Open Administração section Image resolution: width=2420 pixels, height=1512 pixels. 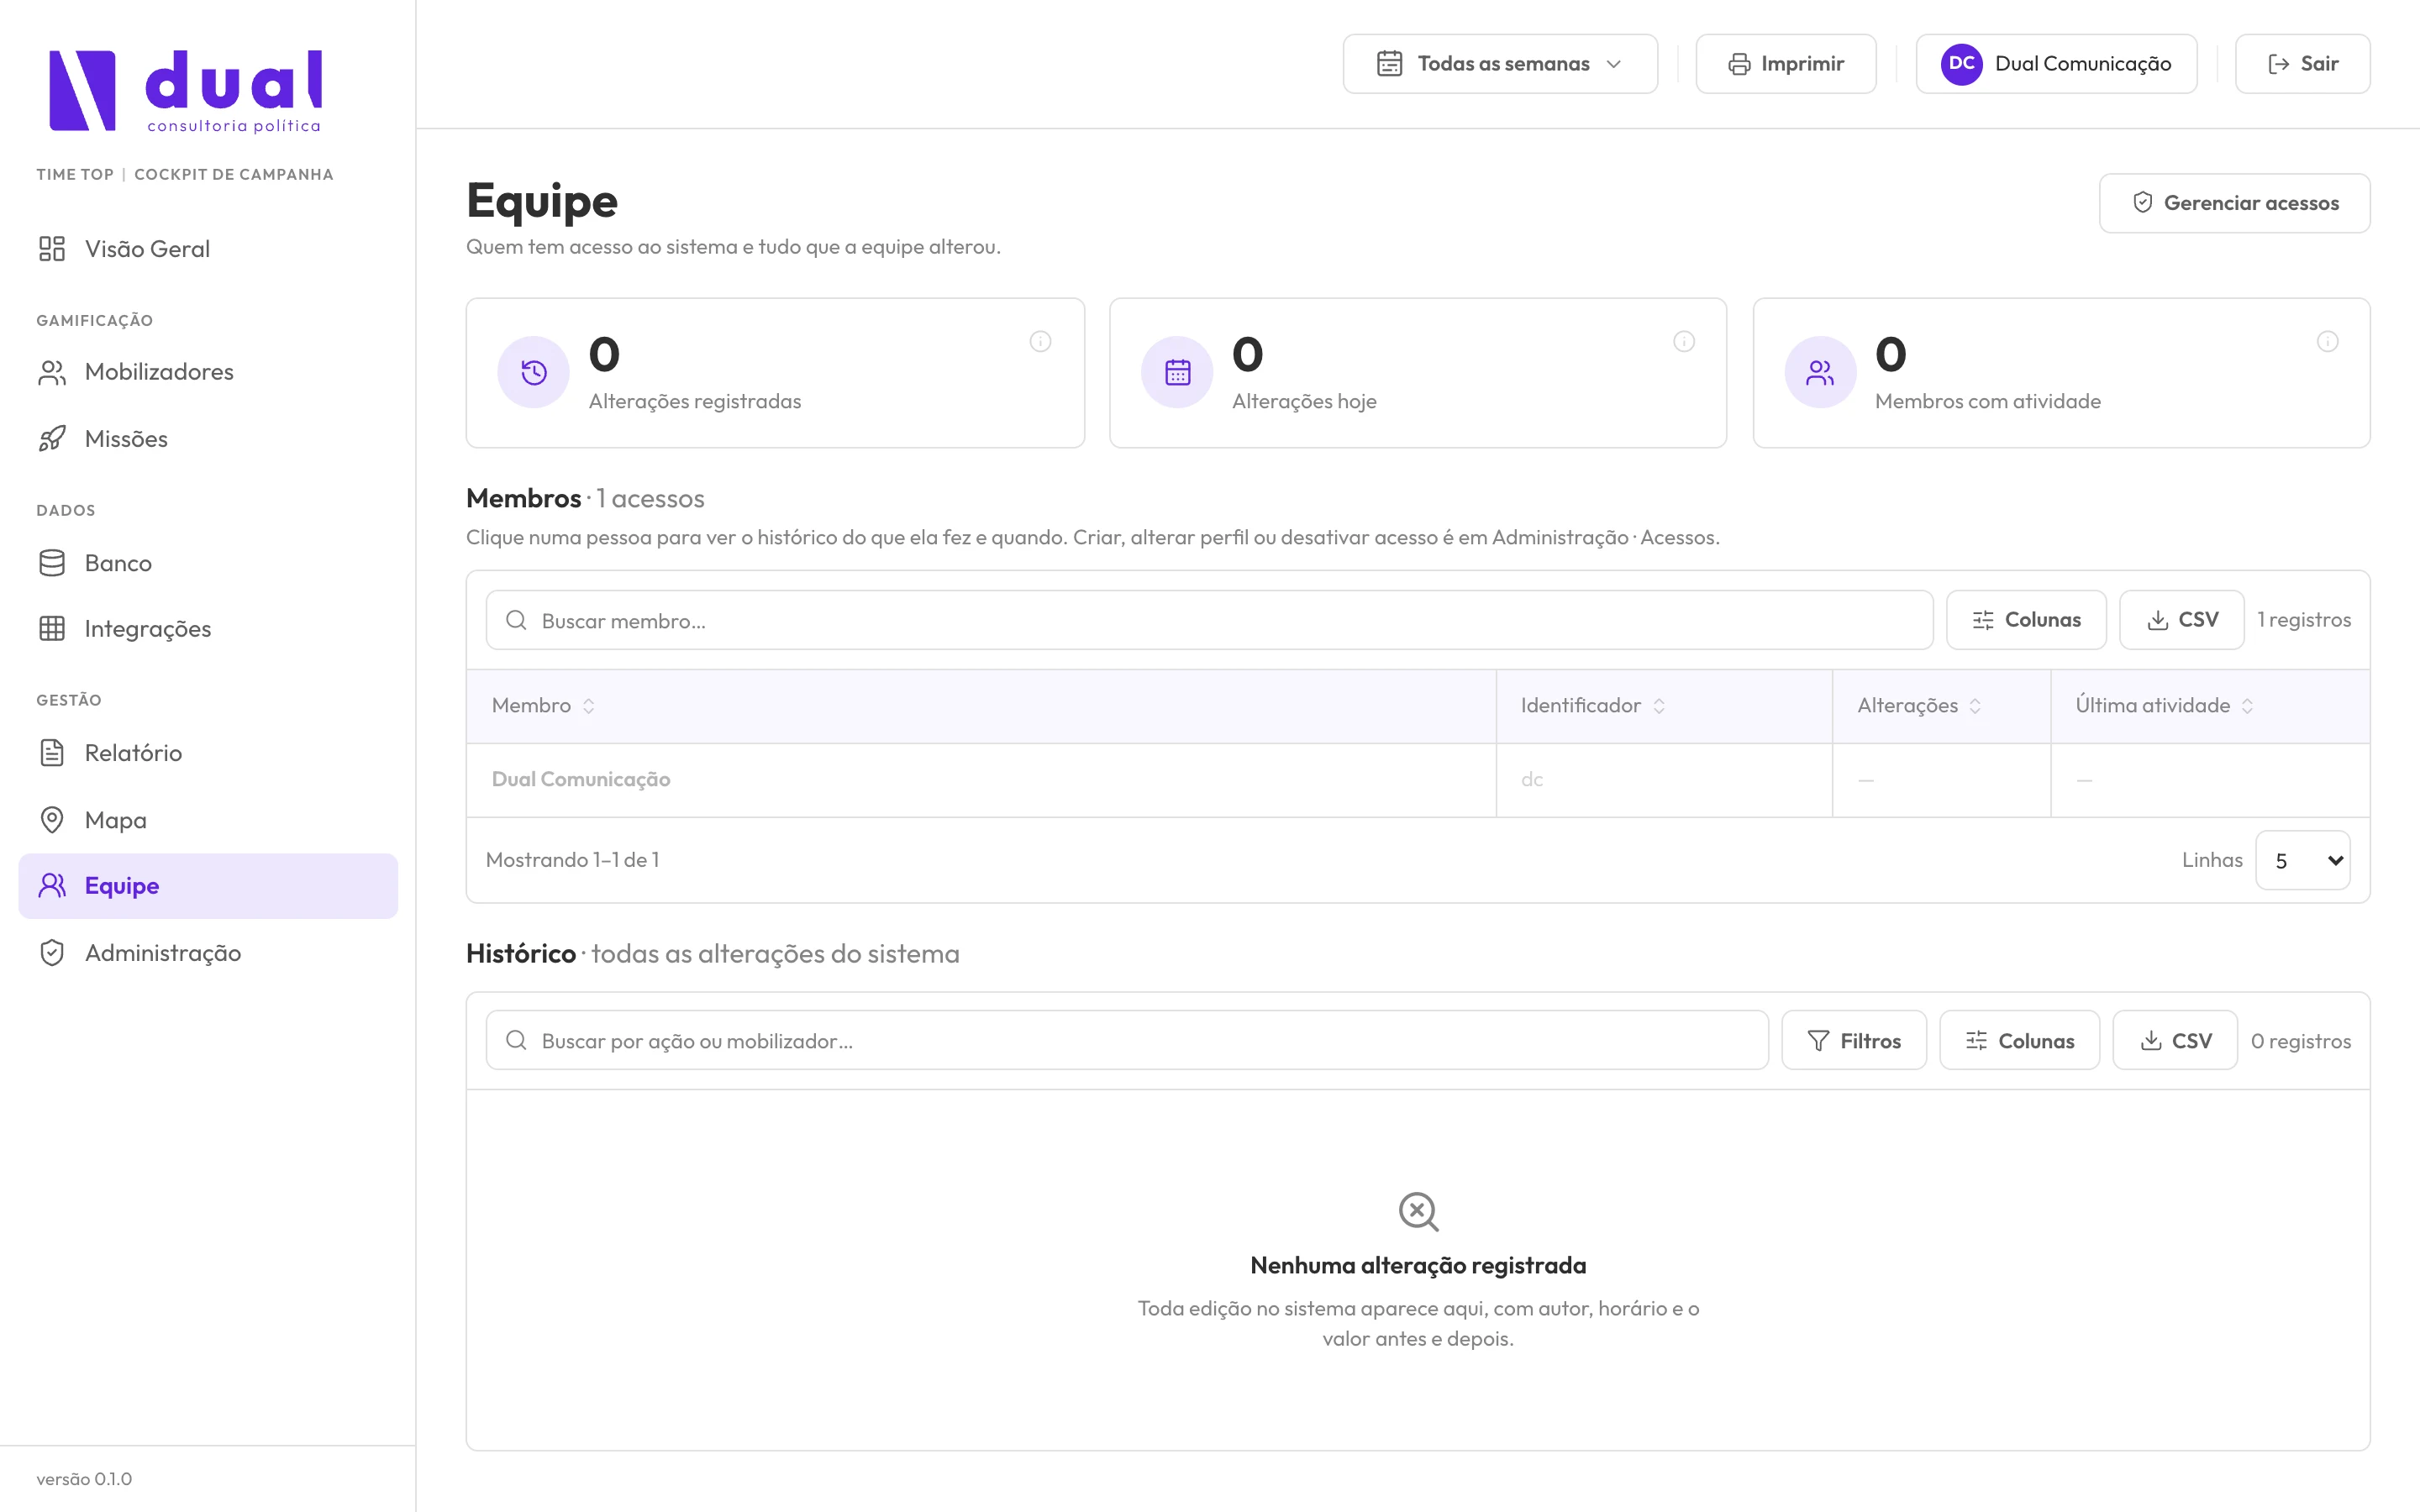(x=208, y=953)
